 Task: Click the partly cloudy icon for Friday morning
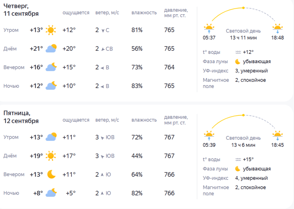(51, 137)
